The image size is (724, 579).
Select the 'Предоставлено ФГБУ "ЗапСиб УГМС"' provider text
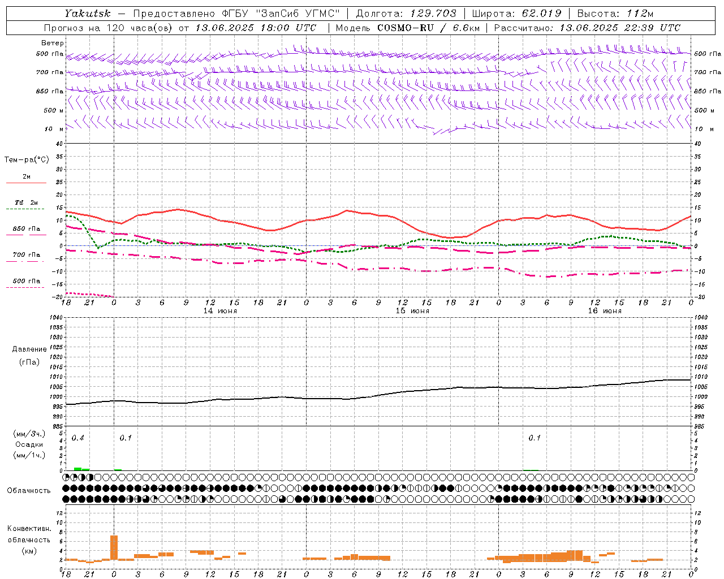click(236, 14)
